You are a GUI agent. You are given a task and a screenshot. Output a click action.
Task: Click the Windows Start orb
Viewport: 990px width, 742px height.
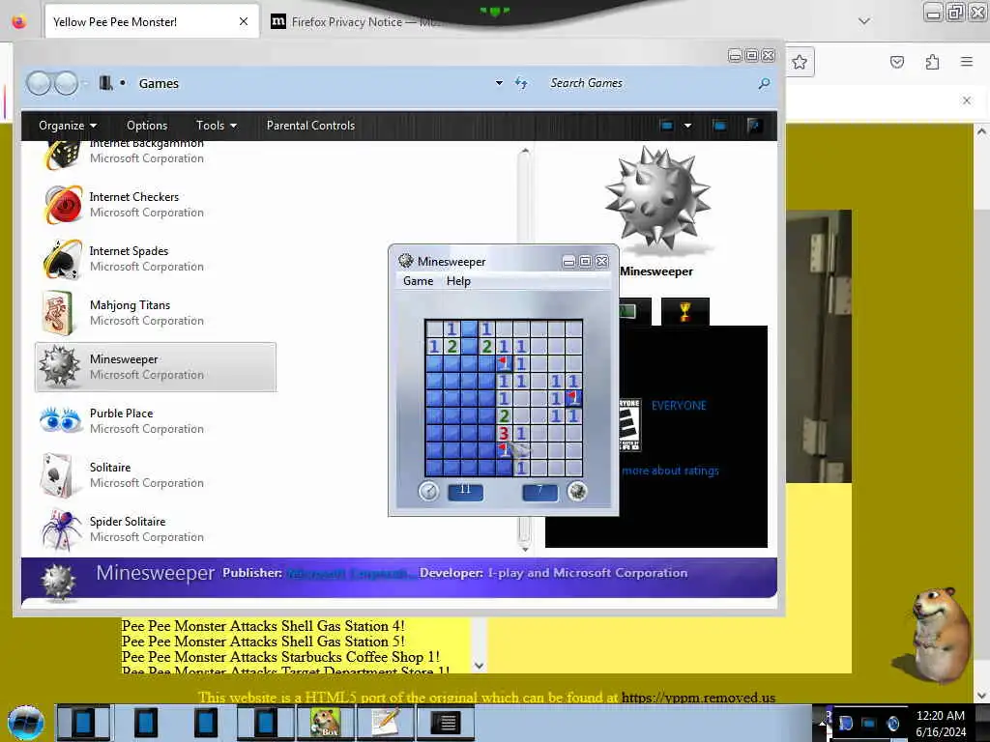pos(26,723)
